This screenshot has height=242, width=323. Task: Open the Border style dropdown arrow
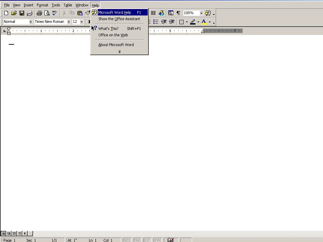tap(187, 22)
